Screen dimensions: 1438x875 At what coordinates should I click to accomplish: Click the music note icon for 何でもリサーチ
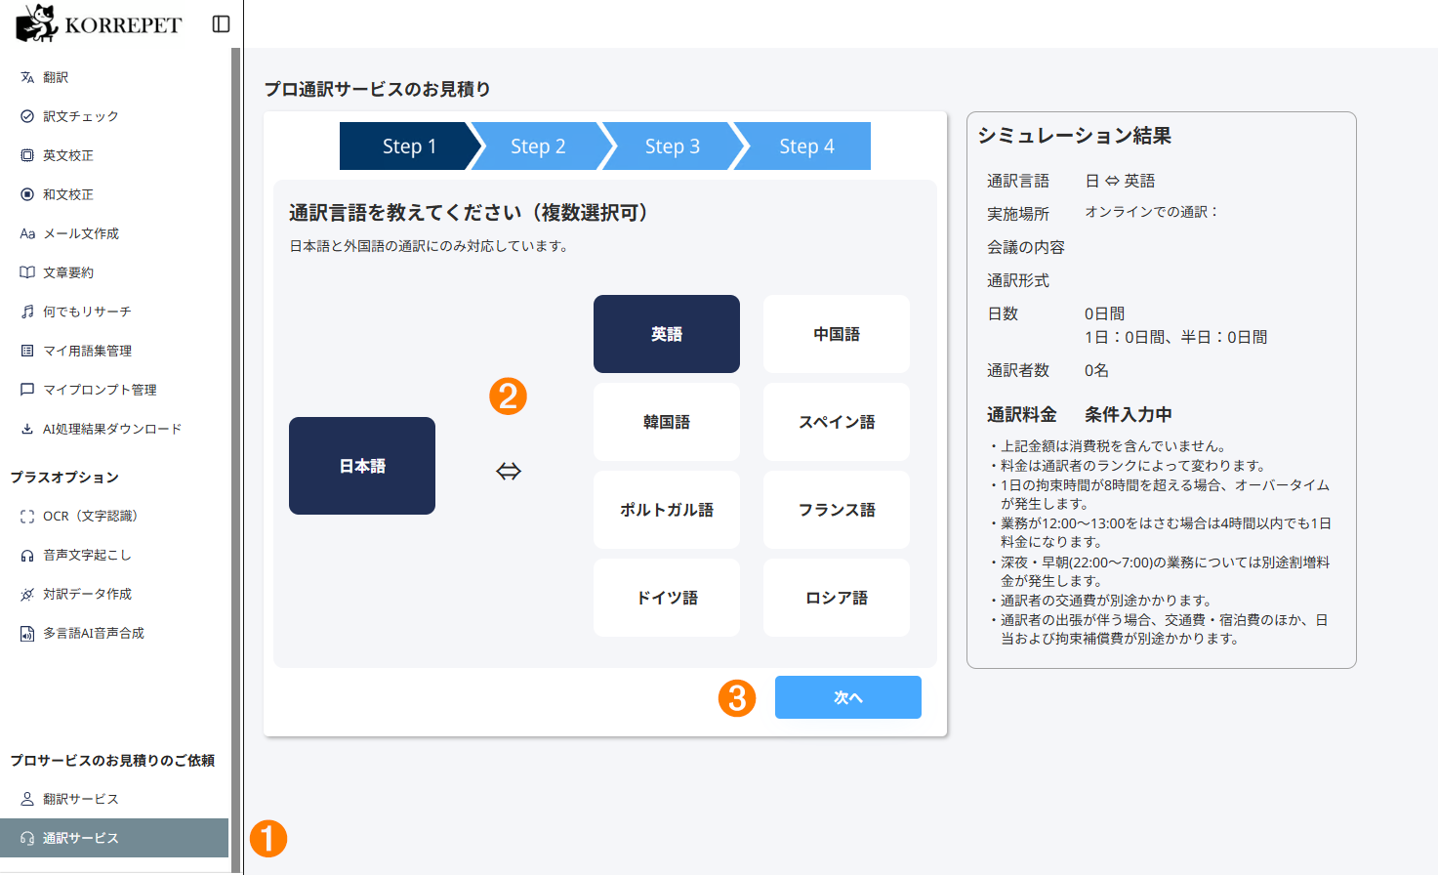point(27,312)
